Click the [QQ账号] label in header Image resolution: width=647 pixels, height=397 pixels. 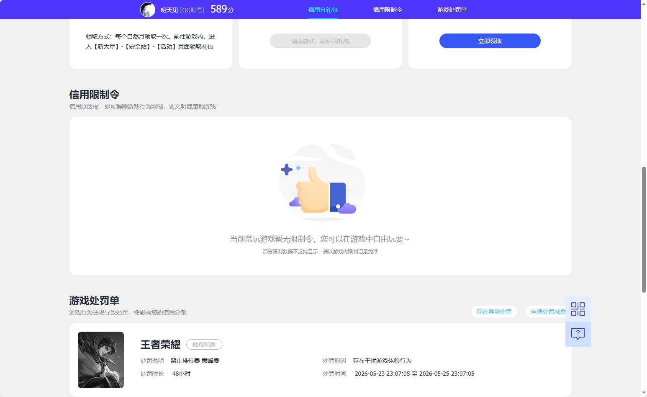192,10
